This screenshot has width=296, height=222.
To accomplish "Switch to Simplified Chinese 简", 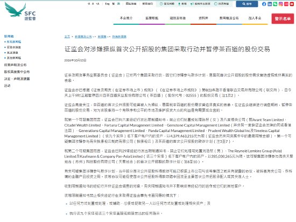I will pos(118,4).
